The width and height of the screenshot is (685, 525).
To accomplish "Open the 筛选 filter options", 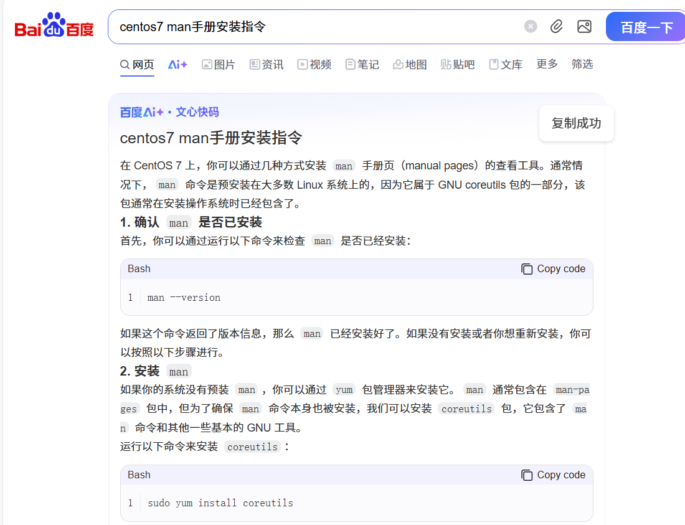I will (582, 64).
